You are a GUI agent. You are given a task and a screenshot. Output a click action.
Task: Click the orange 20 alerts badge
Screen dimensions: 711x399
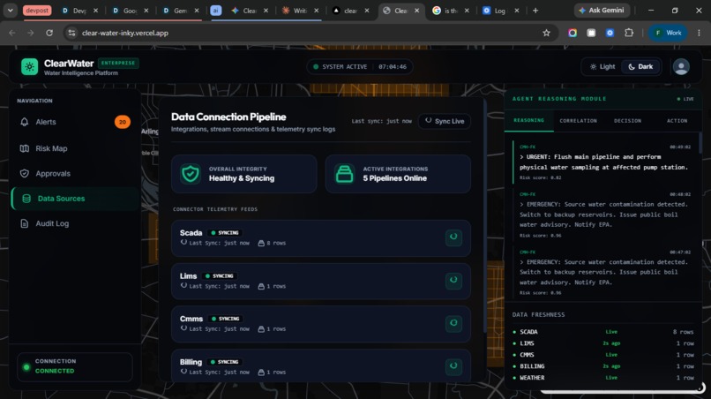point(122,122)
